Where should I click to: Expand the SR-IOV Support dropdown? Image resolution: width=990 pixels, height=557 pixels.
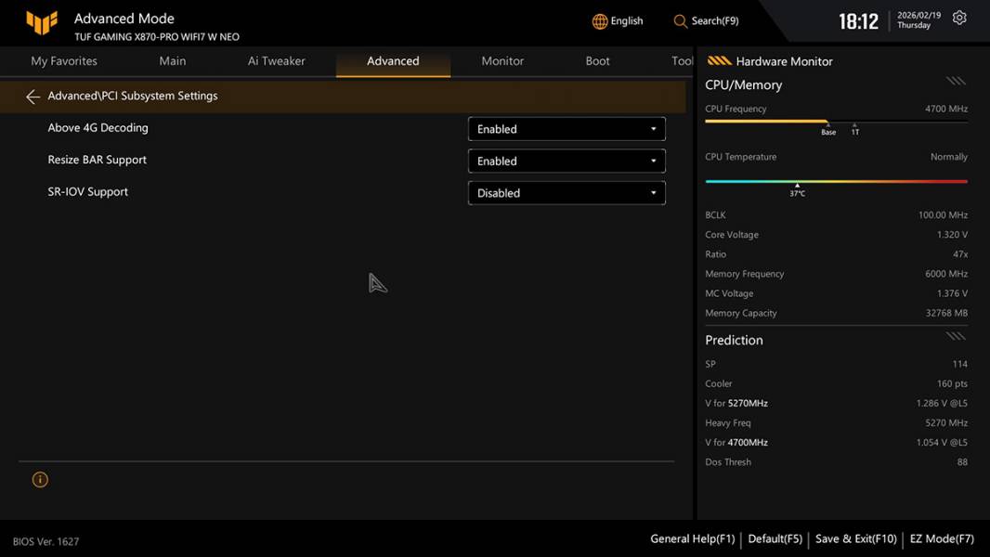pos(567,193)
